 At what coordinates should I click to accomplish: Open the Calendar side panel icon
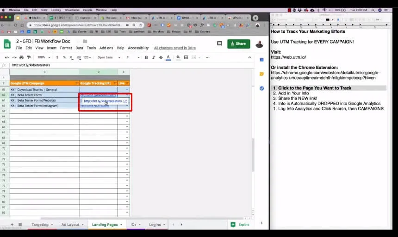[261, 60]
